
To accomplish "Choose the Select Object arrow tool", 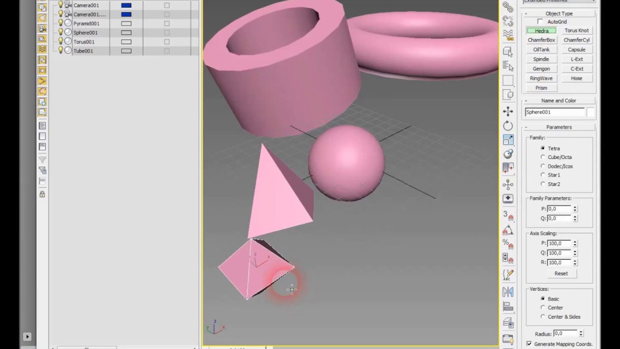I will (x=508, y=51).
